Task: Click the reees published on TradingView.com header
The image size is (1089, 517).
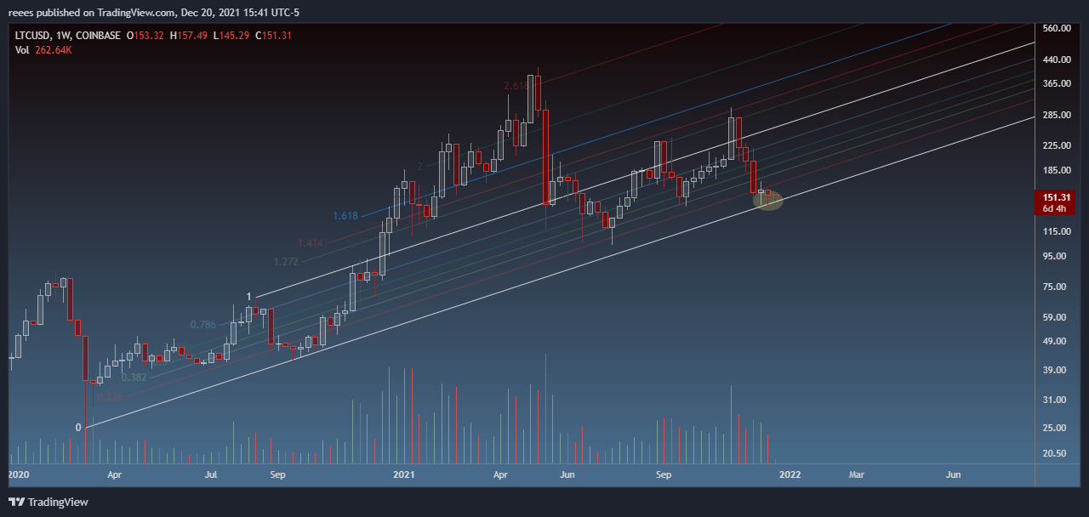Action: pos(153,13)
